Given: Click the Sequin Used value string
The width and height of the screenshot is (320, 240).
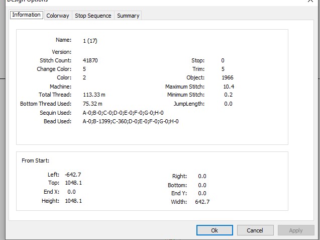Looking at the screenshot, I should coord(123,113).
